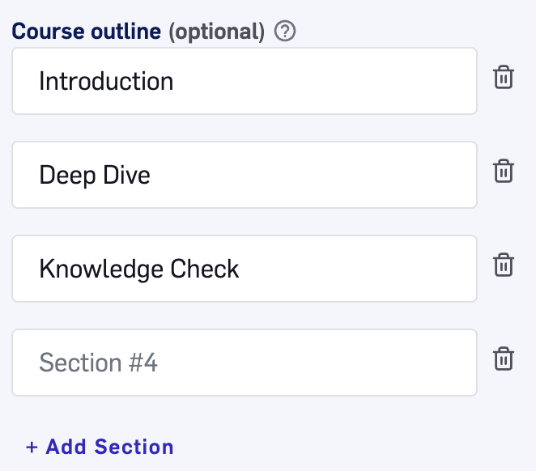
Task: Click the Add Section link
Action: [100, 447]
